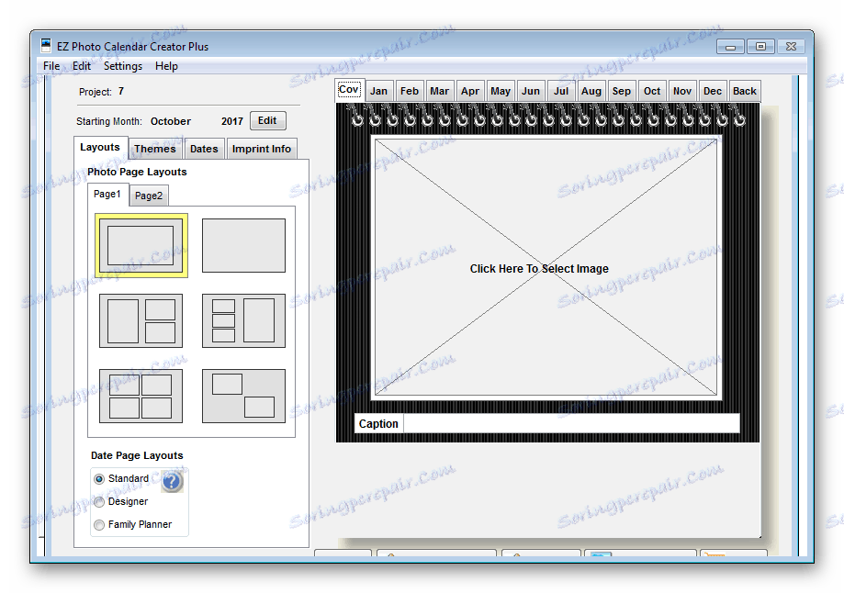Go to the Dec month tab
The height and width of the screenshot is (593, 844).
[x=713, y=92]
